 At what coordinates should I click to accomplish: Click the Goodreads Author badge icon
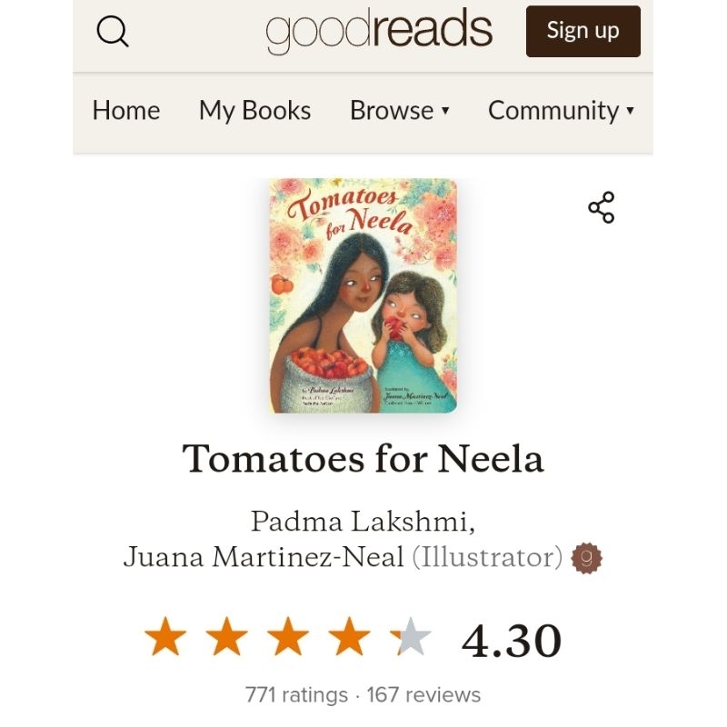pyautogui.click(x=586, y=557)
